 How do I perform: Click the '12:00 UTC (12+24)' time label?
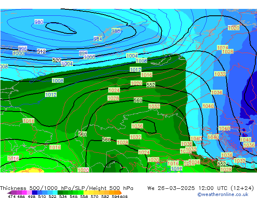coord(226,188)
